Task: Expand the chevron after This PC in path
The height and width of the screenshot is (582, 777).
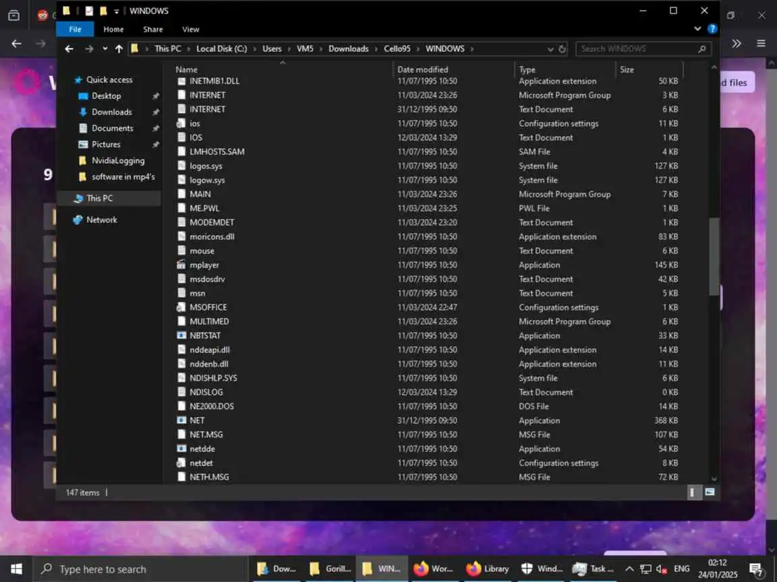Action: 188,49
